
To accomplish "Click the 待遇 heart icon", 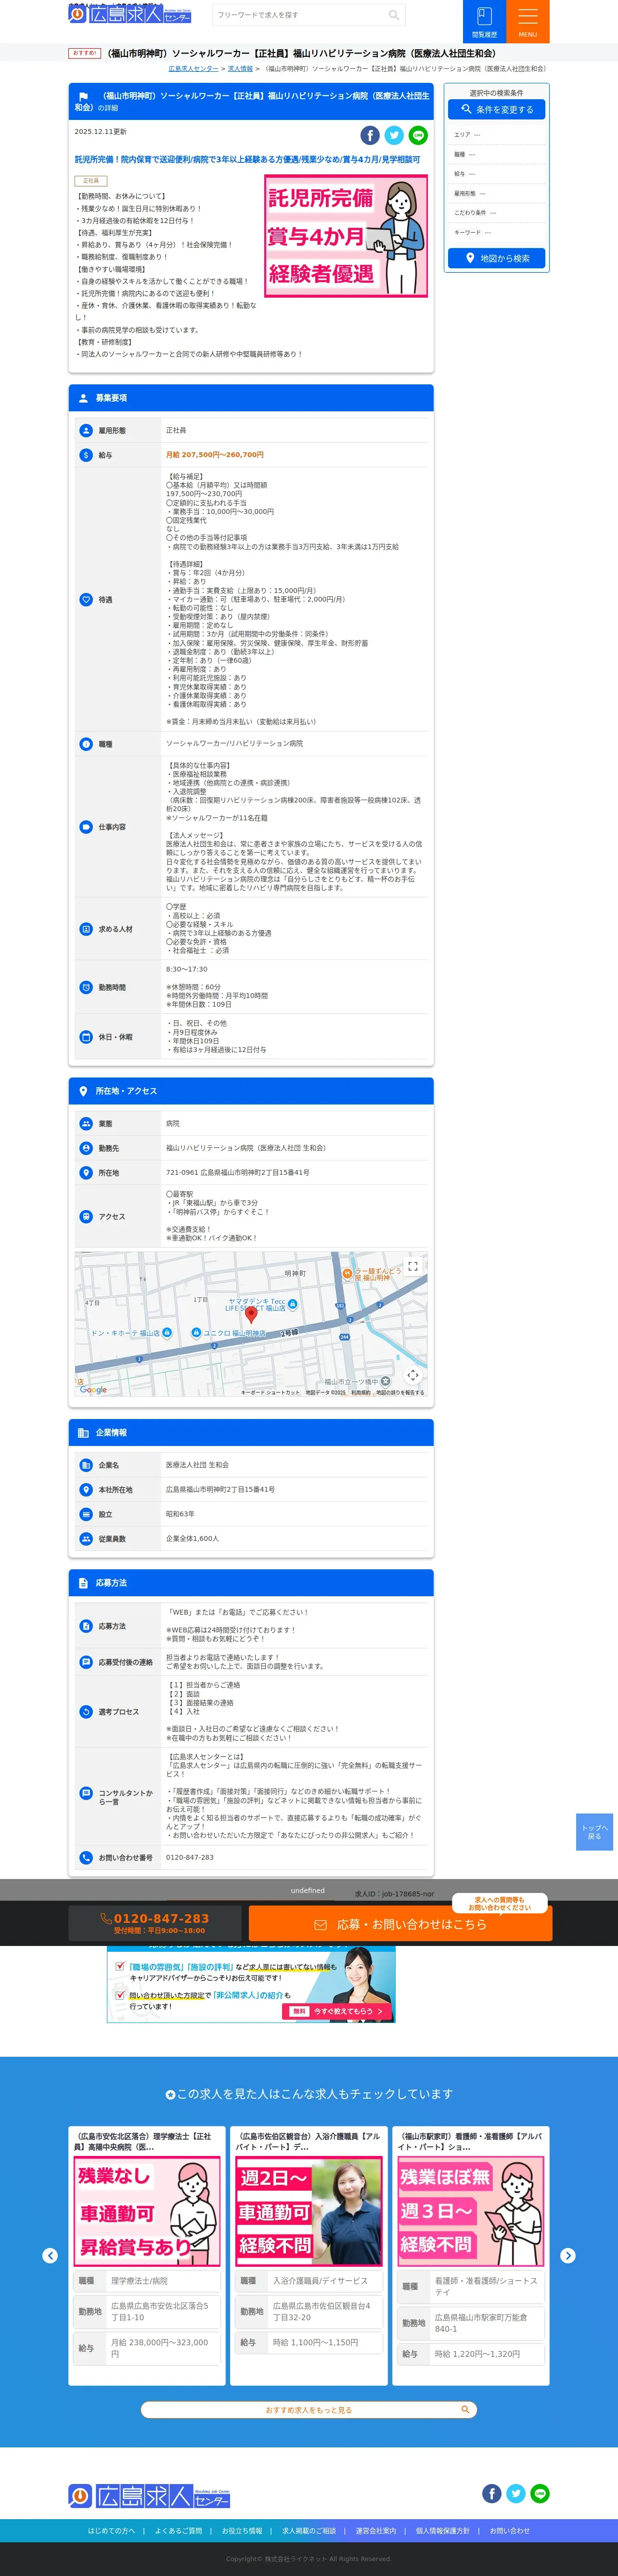I will pyautogui.click(x=86, y=600).
